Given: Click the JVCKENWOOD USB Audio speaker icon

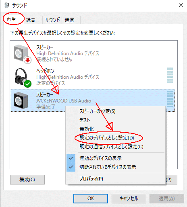Looking at the screenshot, I should click(x=21, y=100).
